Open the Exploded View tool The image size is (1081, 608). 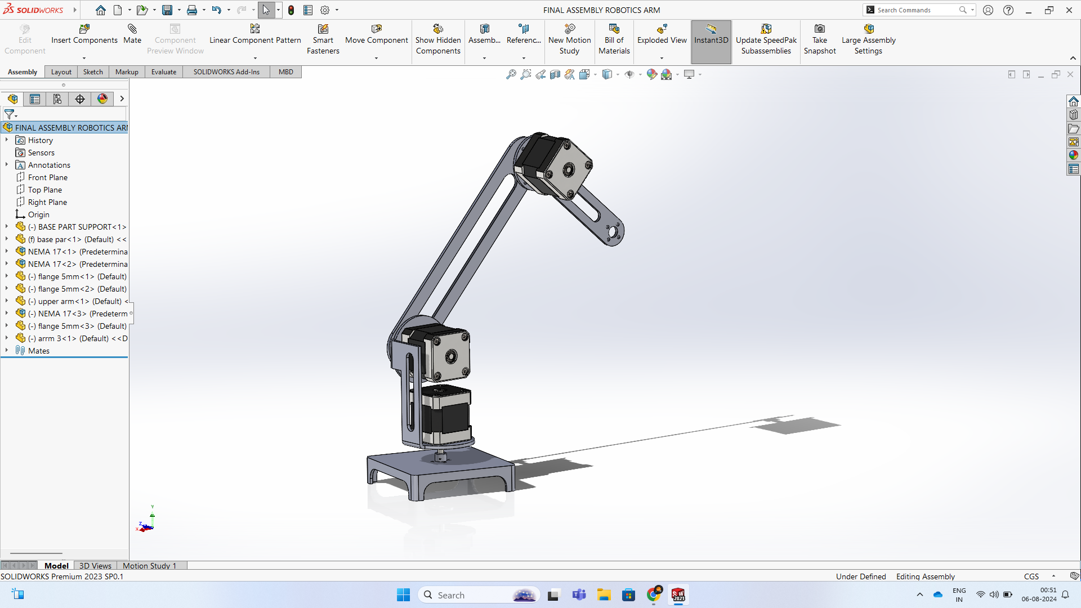pos(662,35)
